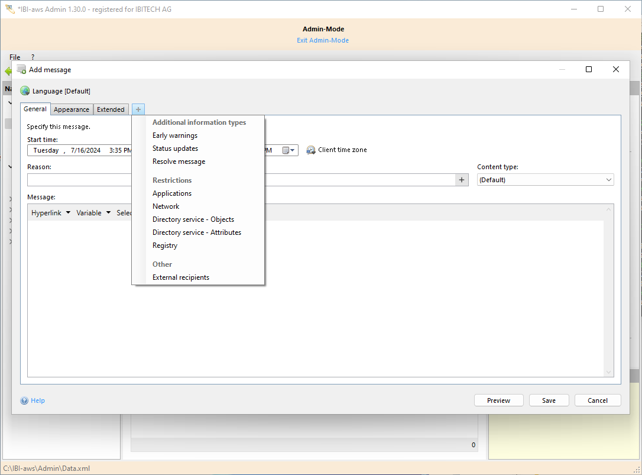Click the Add message window icon

point(21,69)
